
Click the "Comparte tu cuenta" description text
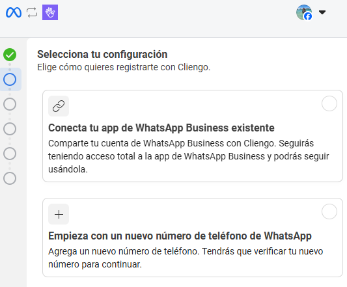tap(189, 156)
